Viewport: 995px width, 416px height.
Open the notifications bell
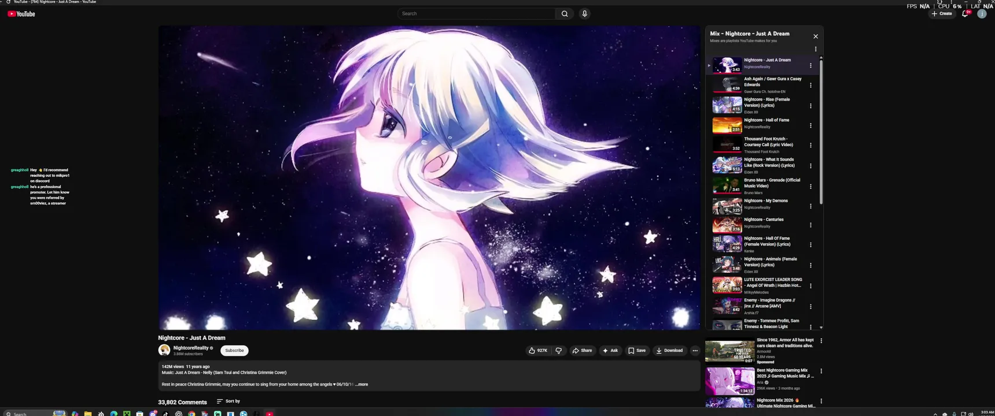pyautogui.click(x=965, y=14)
